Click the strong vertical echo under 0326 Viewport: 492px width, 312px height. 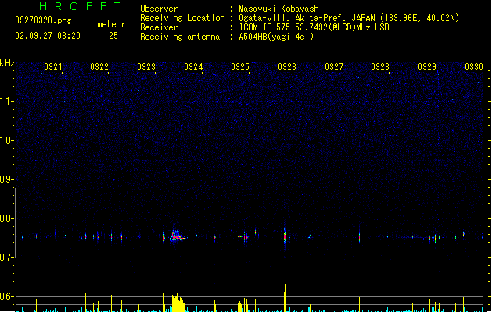(x=285, y=236)
